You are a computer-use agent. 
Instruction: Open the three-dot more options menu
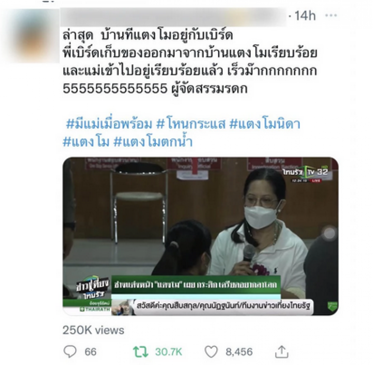click(x=331, y=15)
